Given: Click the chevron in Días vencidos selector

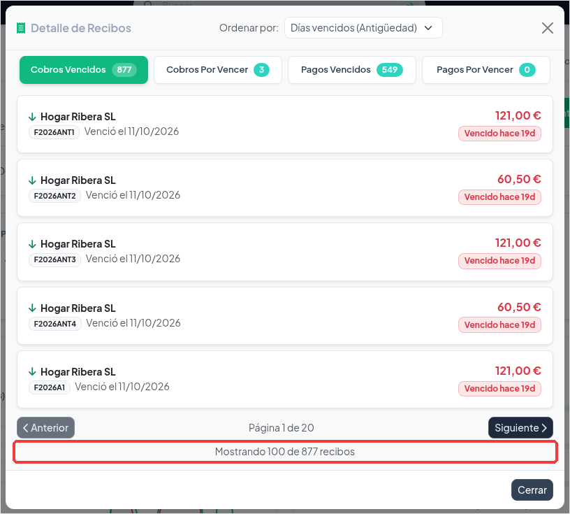Looking at the screenshot, I should coord(429,28).
